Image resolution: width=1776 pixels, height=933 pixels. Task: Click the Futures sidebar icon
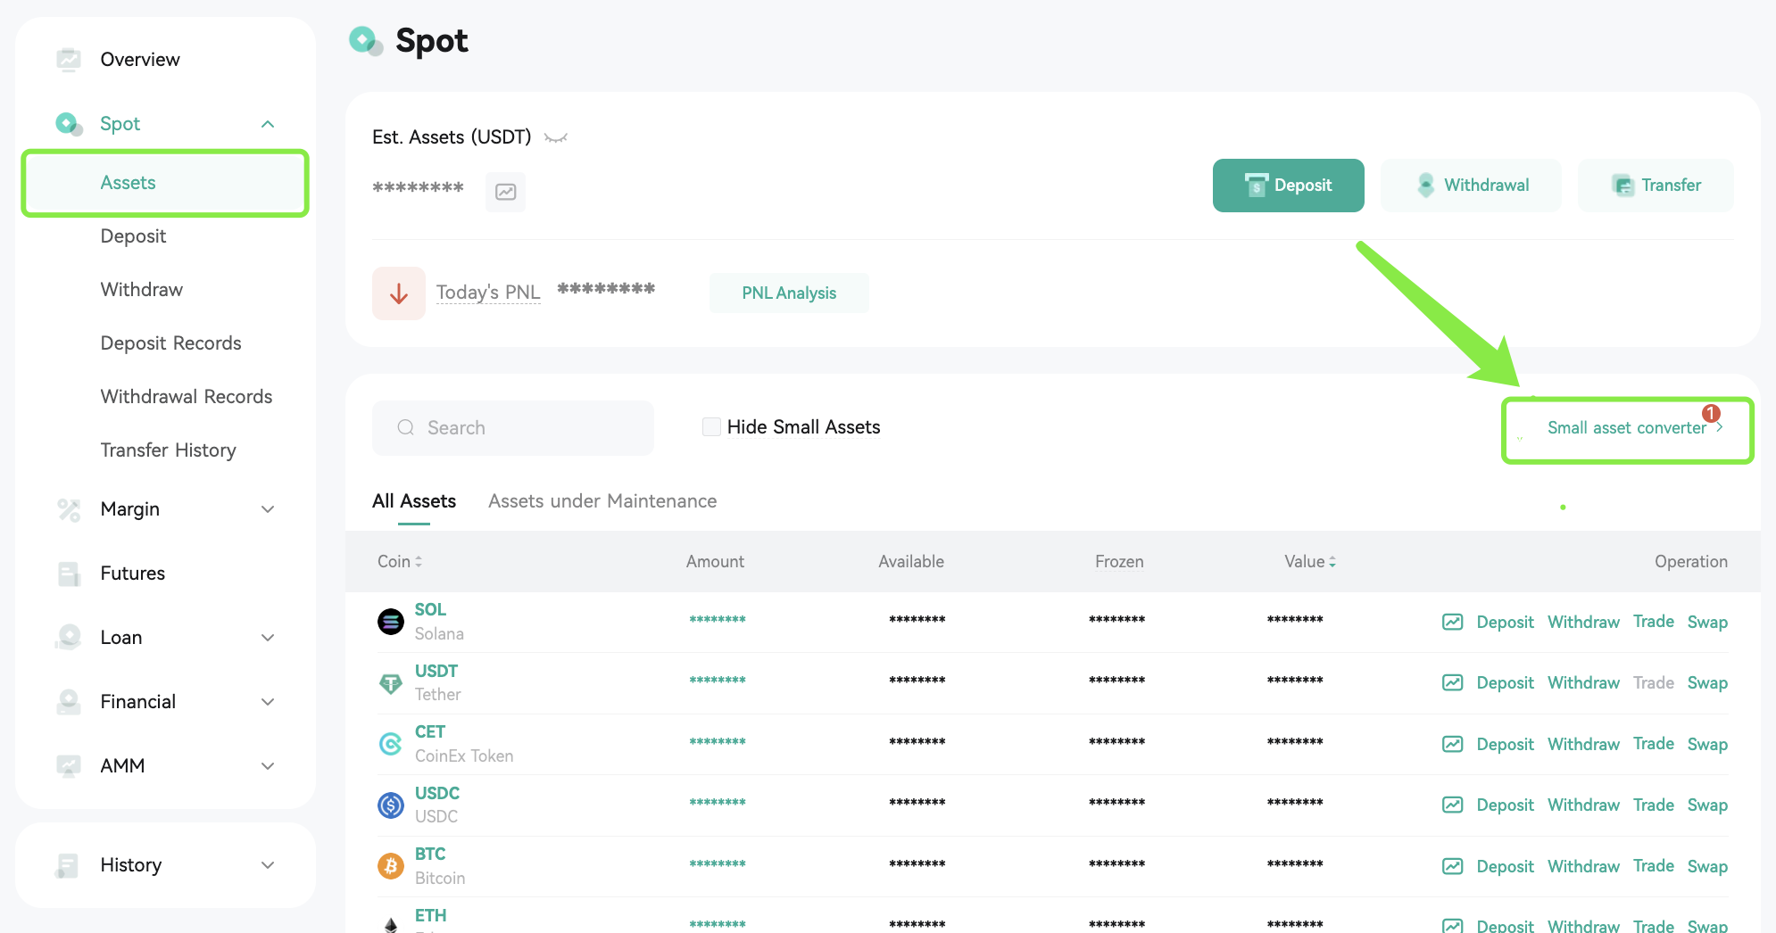69,574
